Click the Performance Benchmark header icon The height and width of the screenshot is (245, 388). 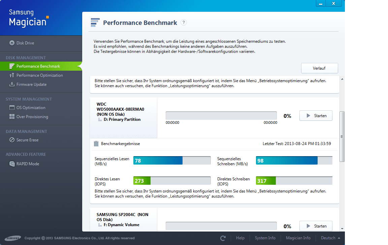coord(95,23)
